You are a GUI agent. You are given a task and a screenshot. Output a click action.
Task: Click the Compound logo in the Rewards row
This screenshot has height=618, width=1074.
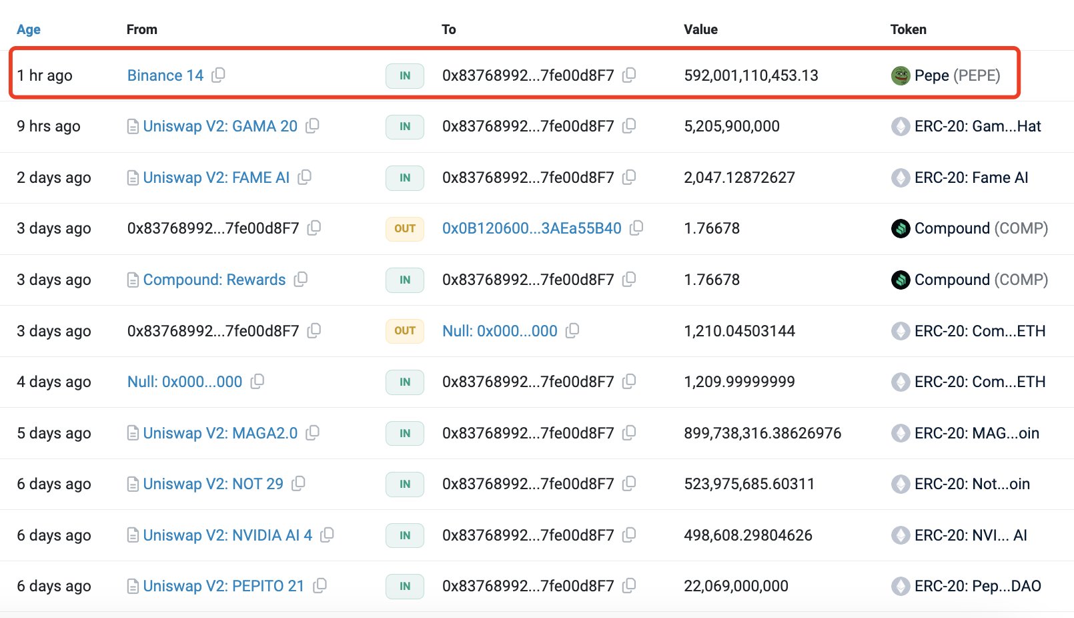click(x=901, y=280)
